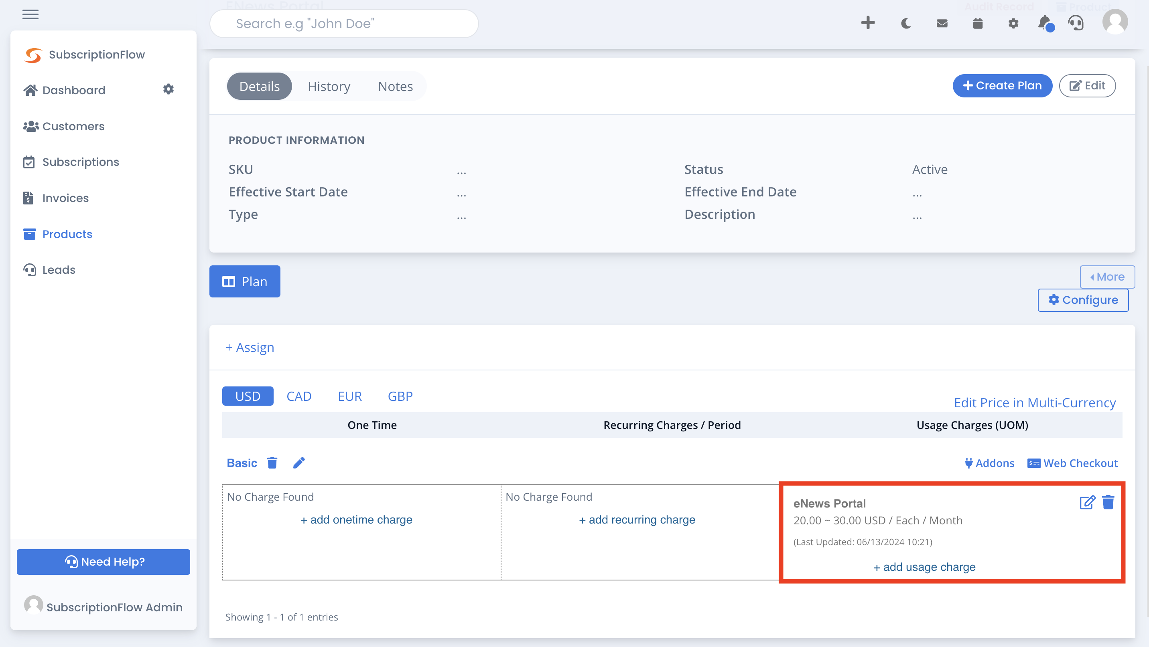The height and width of the screenshot is (647, 1149).
Task: Open the user avatar profile menu
Action: [x=1114, y=22]
